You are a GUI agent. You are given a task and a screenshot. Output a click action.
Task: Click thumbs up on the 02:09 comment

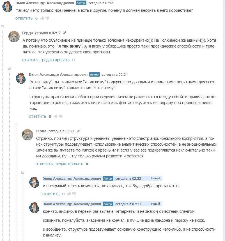42,18
